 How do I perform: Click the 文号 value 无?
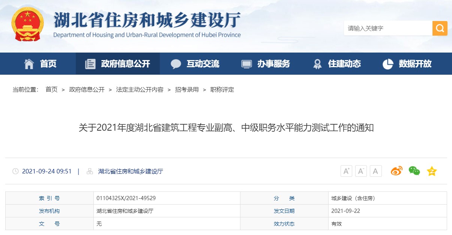coord(99,224)
